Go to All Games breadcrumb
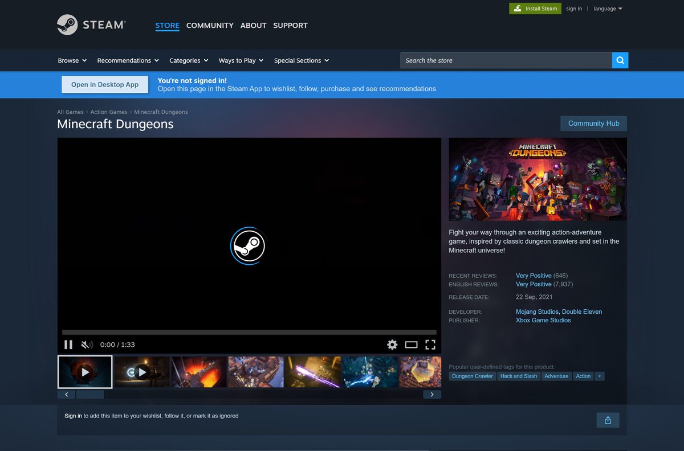The width and height of the screenshot is (684, 451). (70, 112)
